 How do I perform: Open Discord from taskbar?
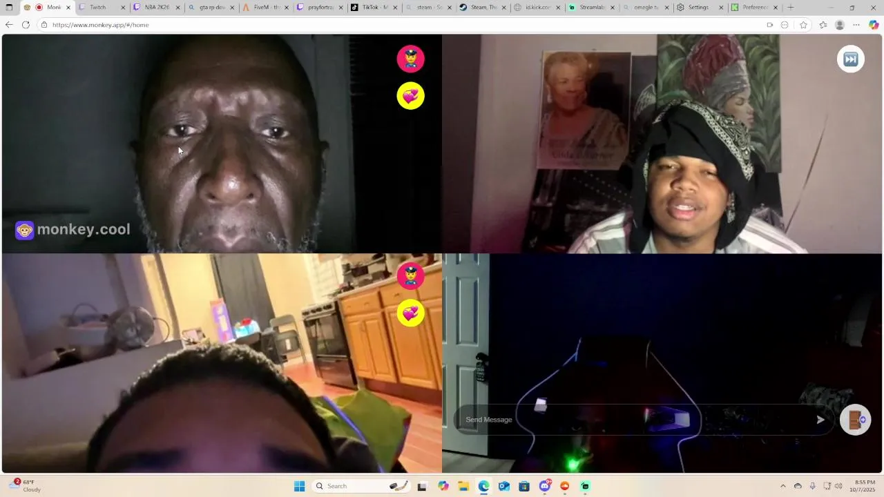[545, 486]
